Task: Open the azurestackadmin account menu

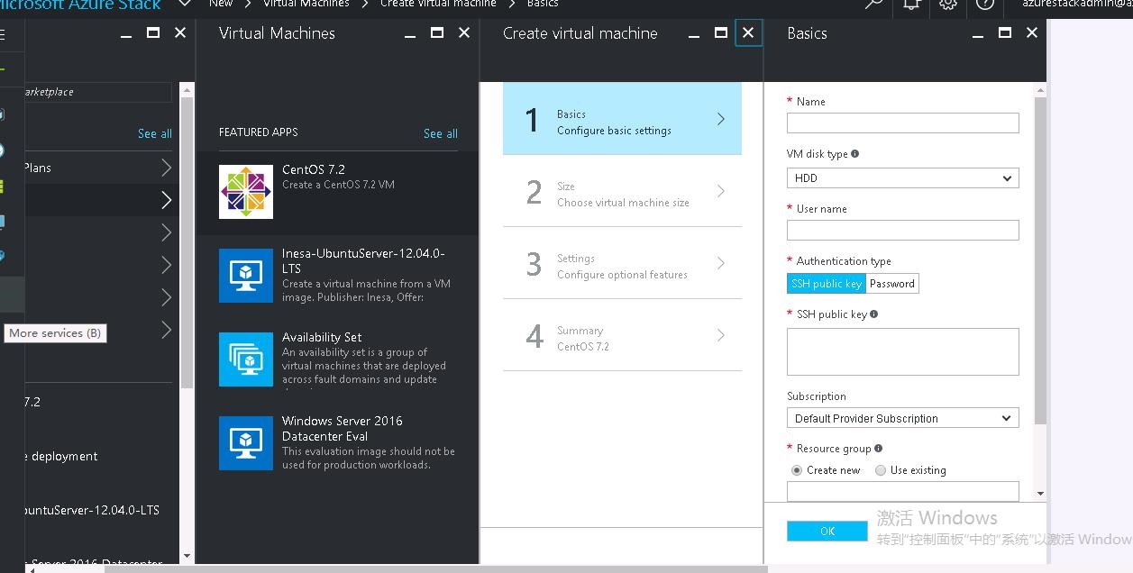Action: coord(1077,5)
